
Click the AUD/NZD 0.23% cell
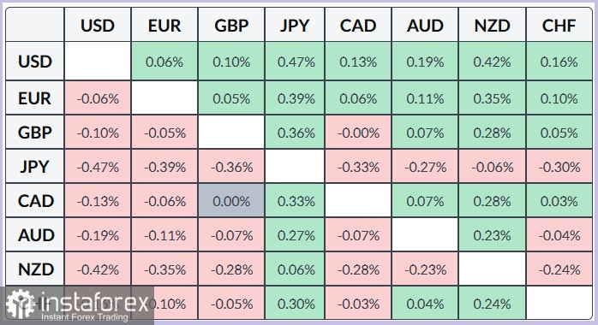click(x=492, y=235)
